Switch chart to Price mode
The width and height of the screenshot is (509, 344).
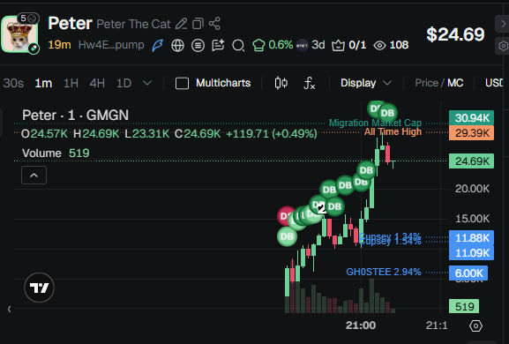point(426,83)
